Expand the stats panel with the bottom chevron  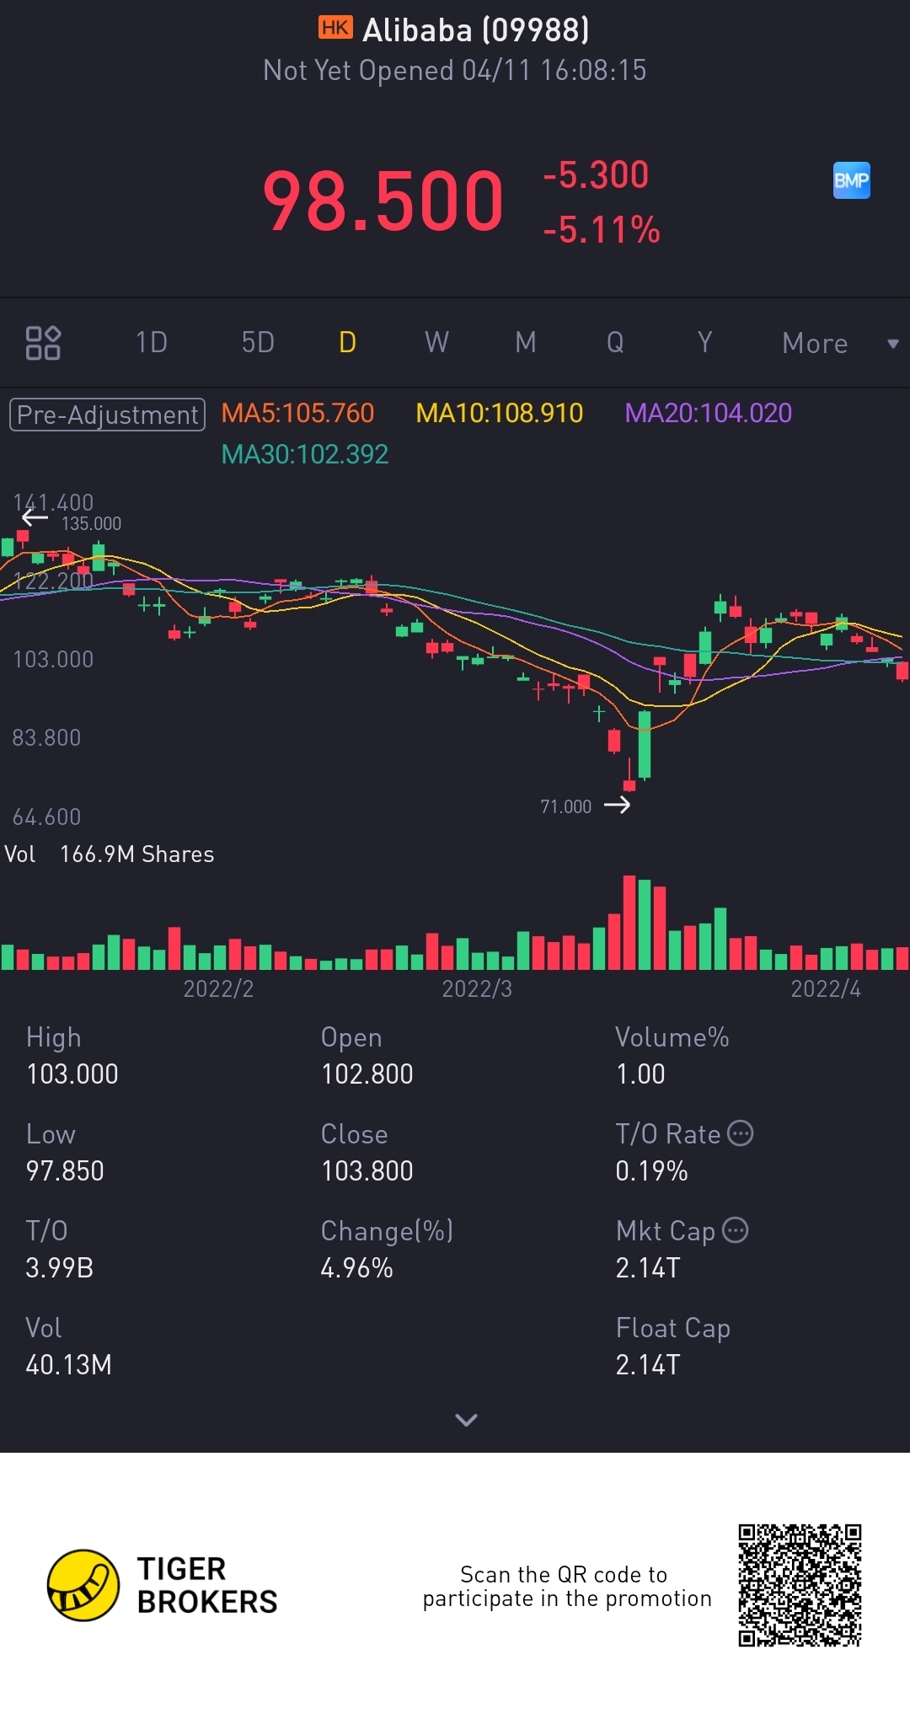coord(466,1420)
